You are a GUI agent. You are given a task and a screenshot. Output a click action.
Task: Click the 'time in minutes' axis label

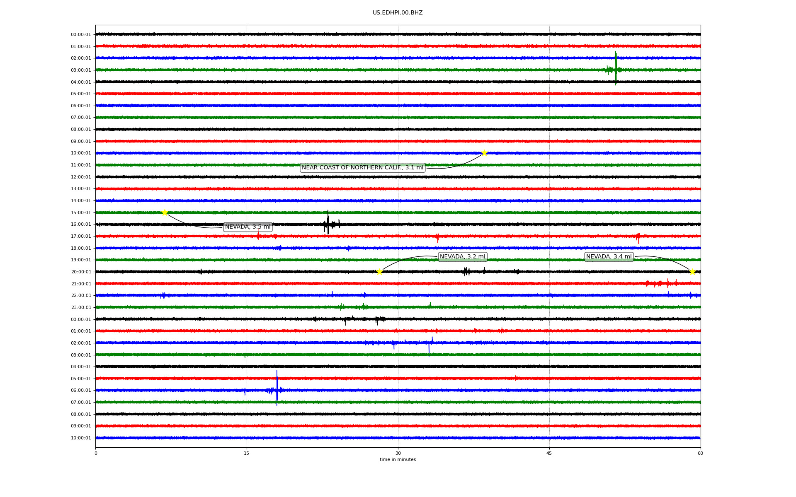click(398, 460)
